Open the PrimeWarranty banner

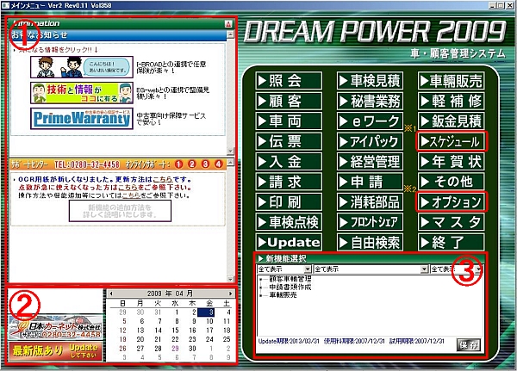pos(82,118)
